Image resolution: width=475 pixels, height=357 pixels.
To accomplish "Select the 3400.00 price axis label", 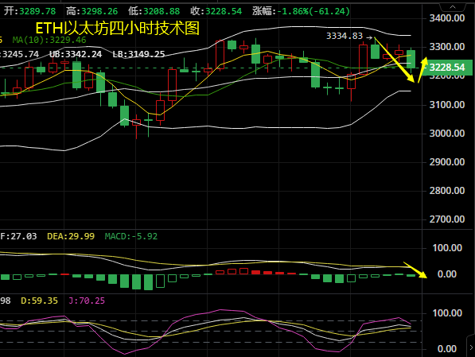I will [x=447, y=18].
